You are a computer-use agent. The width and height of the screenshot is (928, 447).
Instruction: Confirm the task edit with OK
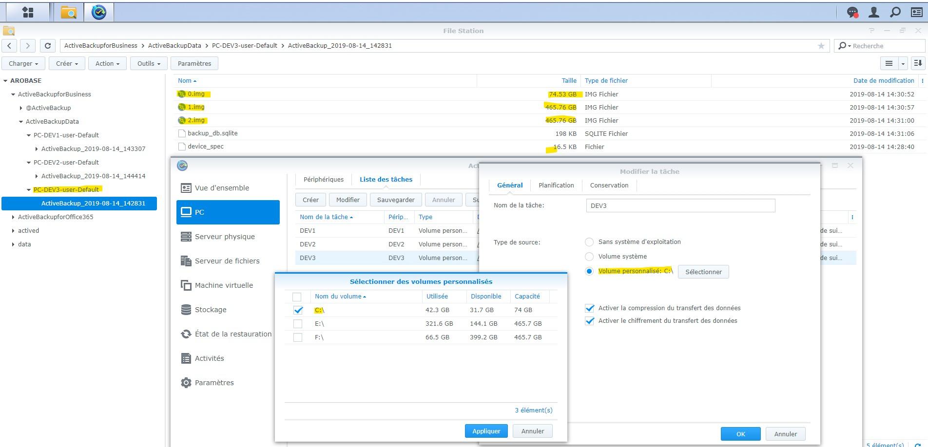tap(740, 434)
